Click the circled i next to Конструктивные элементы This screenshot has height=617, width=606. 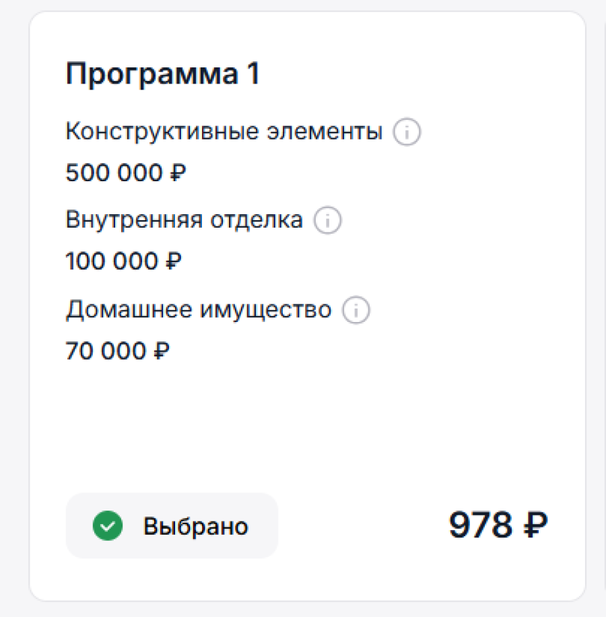406,132
